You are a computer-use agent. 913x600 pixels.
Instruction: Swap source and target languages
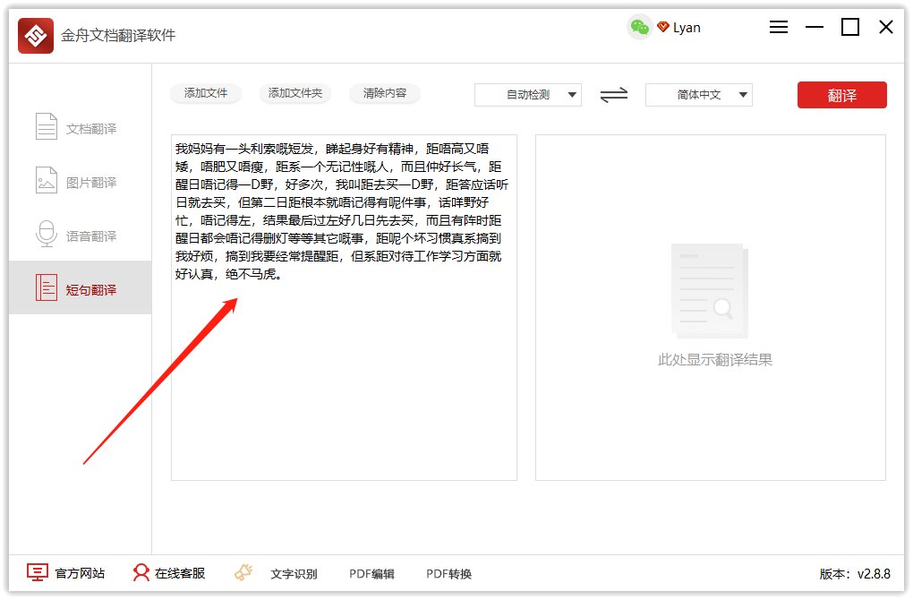(x=613, y=94)
